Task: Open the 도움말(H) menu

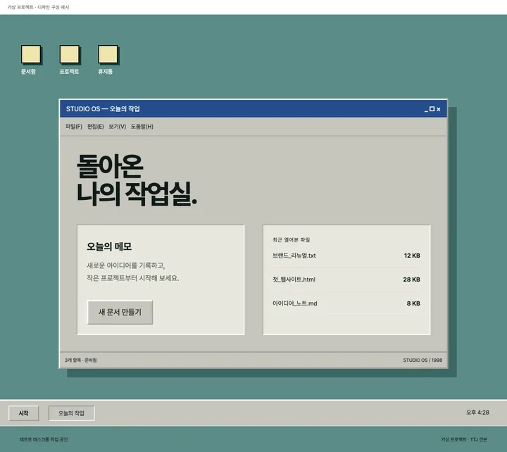Action: coord(142,127)
